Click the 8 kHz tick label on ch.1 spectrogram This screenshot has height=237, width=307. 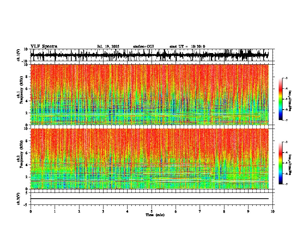27,77
